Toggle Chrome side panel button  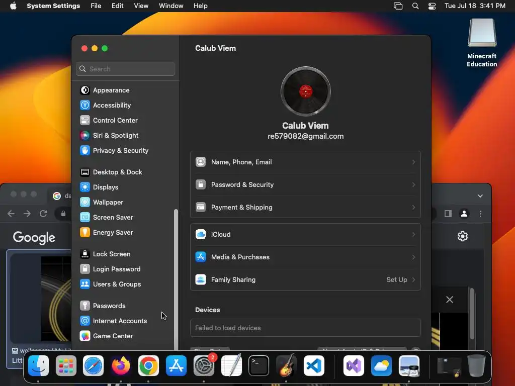point(448,214)
